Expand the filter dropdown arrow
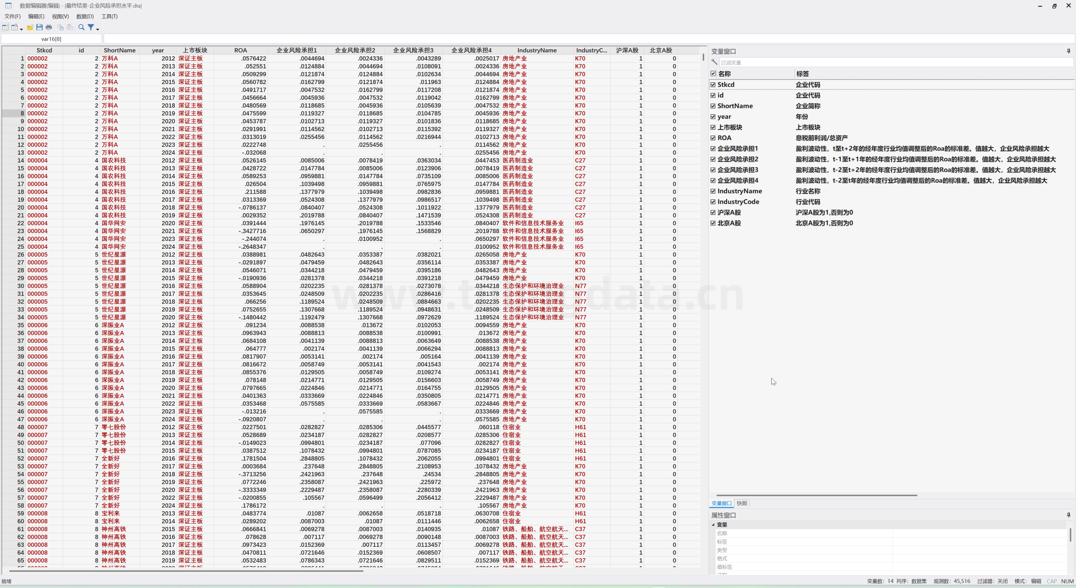 pyautogui.click(x=98, y=29)
